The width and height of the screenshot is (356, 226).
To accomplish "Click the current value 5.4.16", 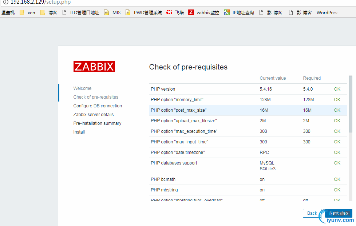I will (266, 89).
